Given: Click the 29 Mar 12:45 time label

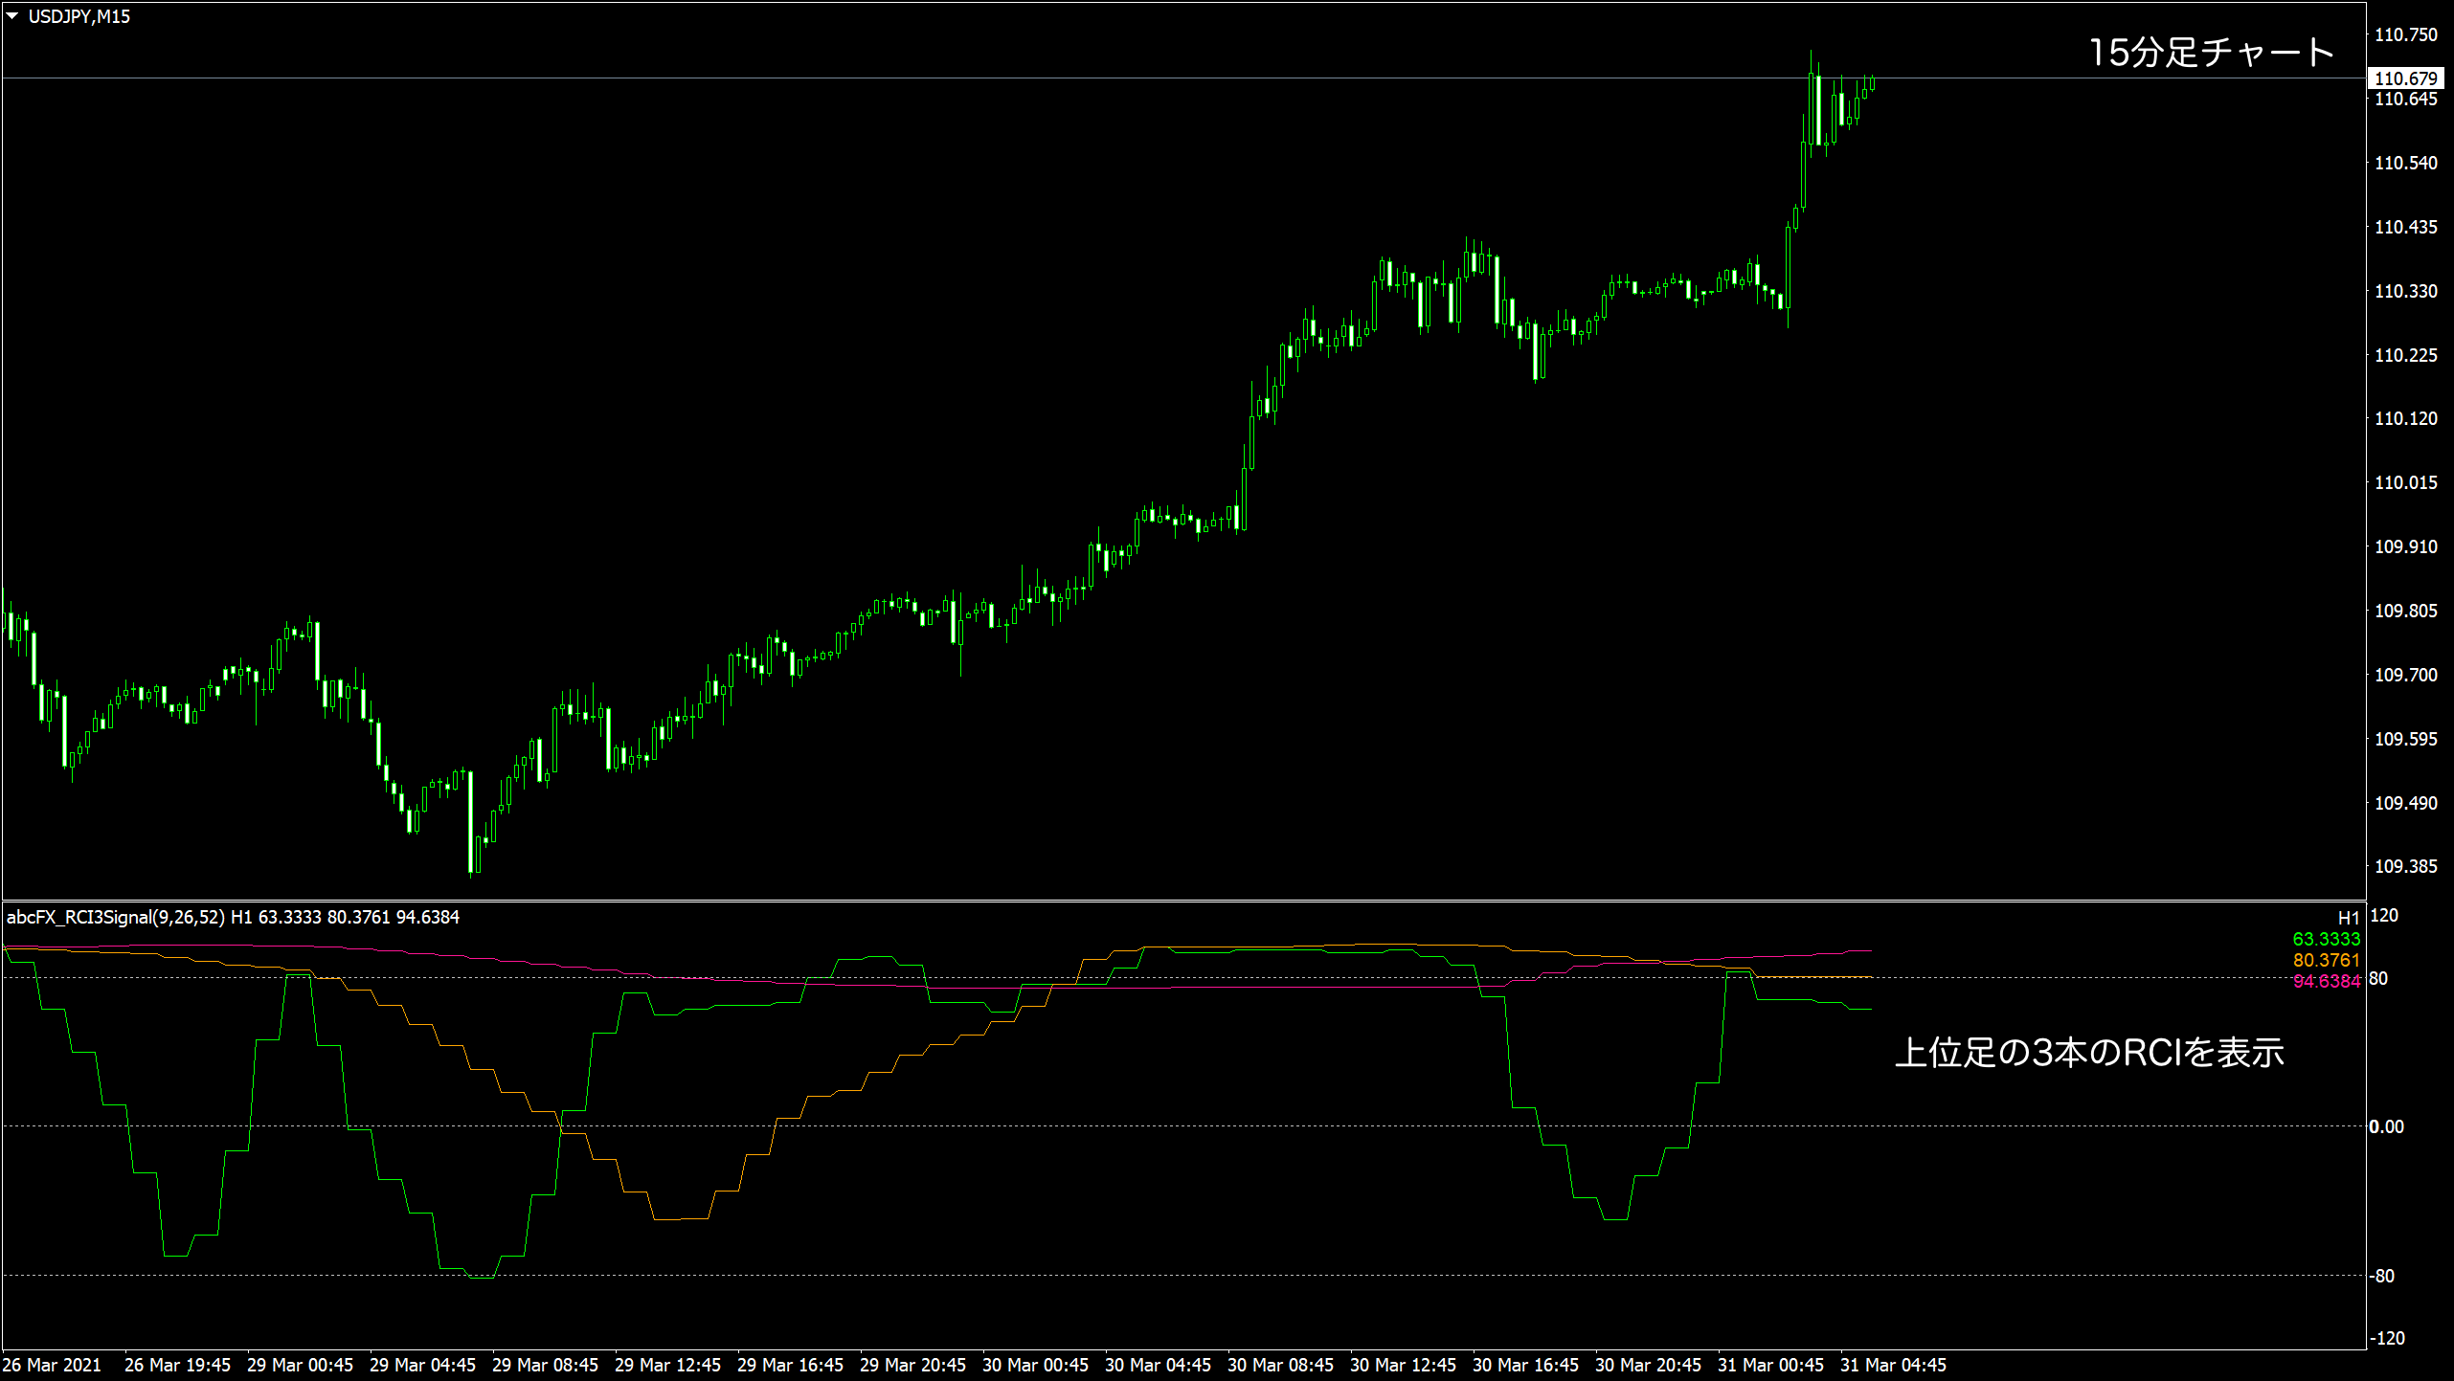Looking at the screenshot, I should (667, 1365).
